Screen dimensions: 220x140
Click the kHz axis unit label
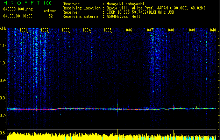coord(3,28)
